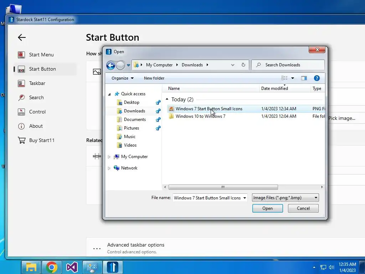
Task: Click the Forward button in Open dialog
Action: click(x=120, y=65)
